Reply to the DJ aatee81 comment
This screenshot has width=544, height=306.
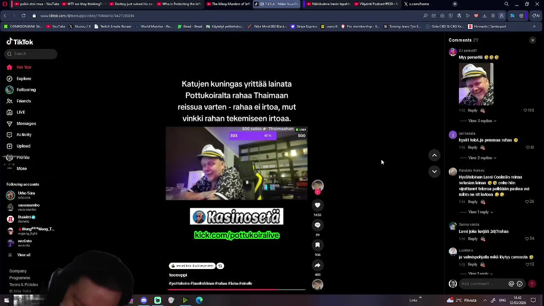pos(473,110)
